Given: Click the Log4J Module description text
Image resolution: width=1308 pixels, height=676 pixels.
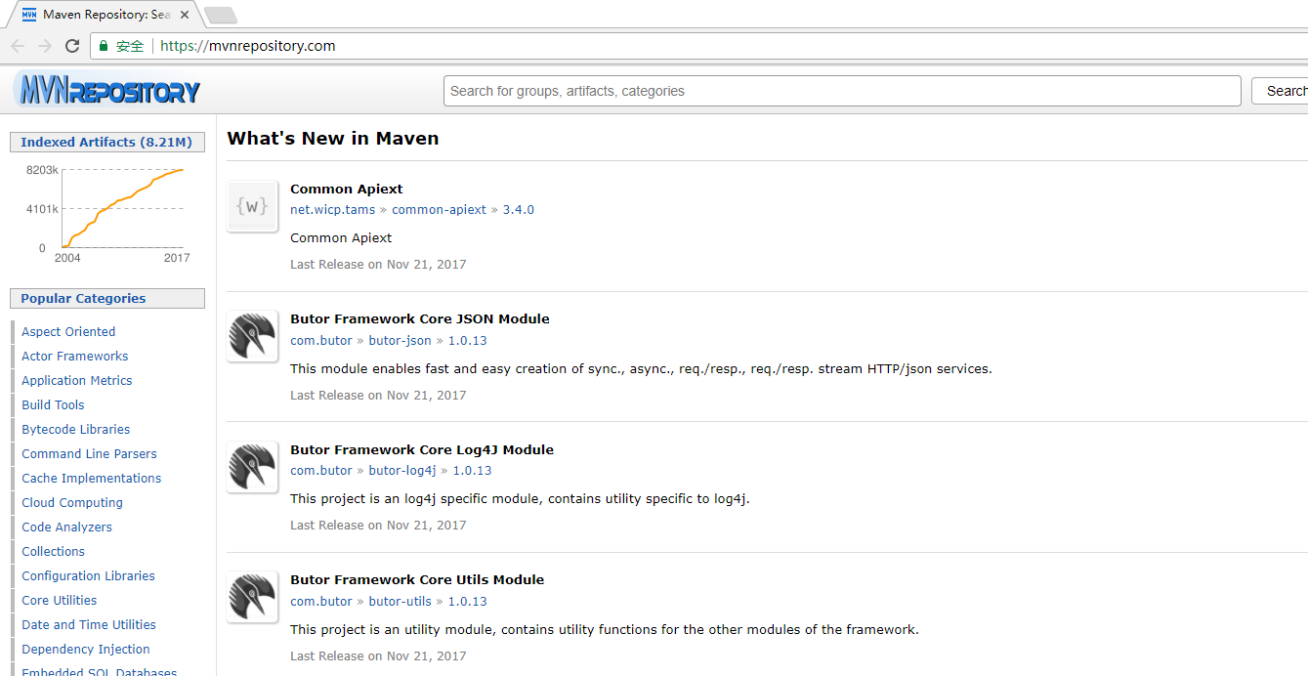Looking at the screenshot, I should pos(520,499).
